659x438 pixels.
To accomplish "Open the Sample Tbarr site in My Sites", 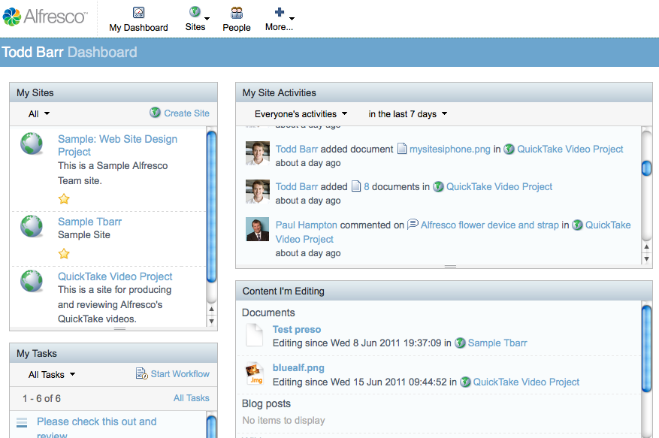I will 89,222.
